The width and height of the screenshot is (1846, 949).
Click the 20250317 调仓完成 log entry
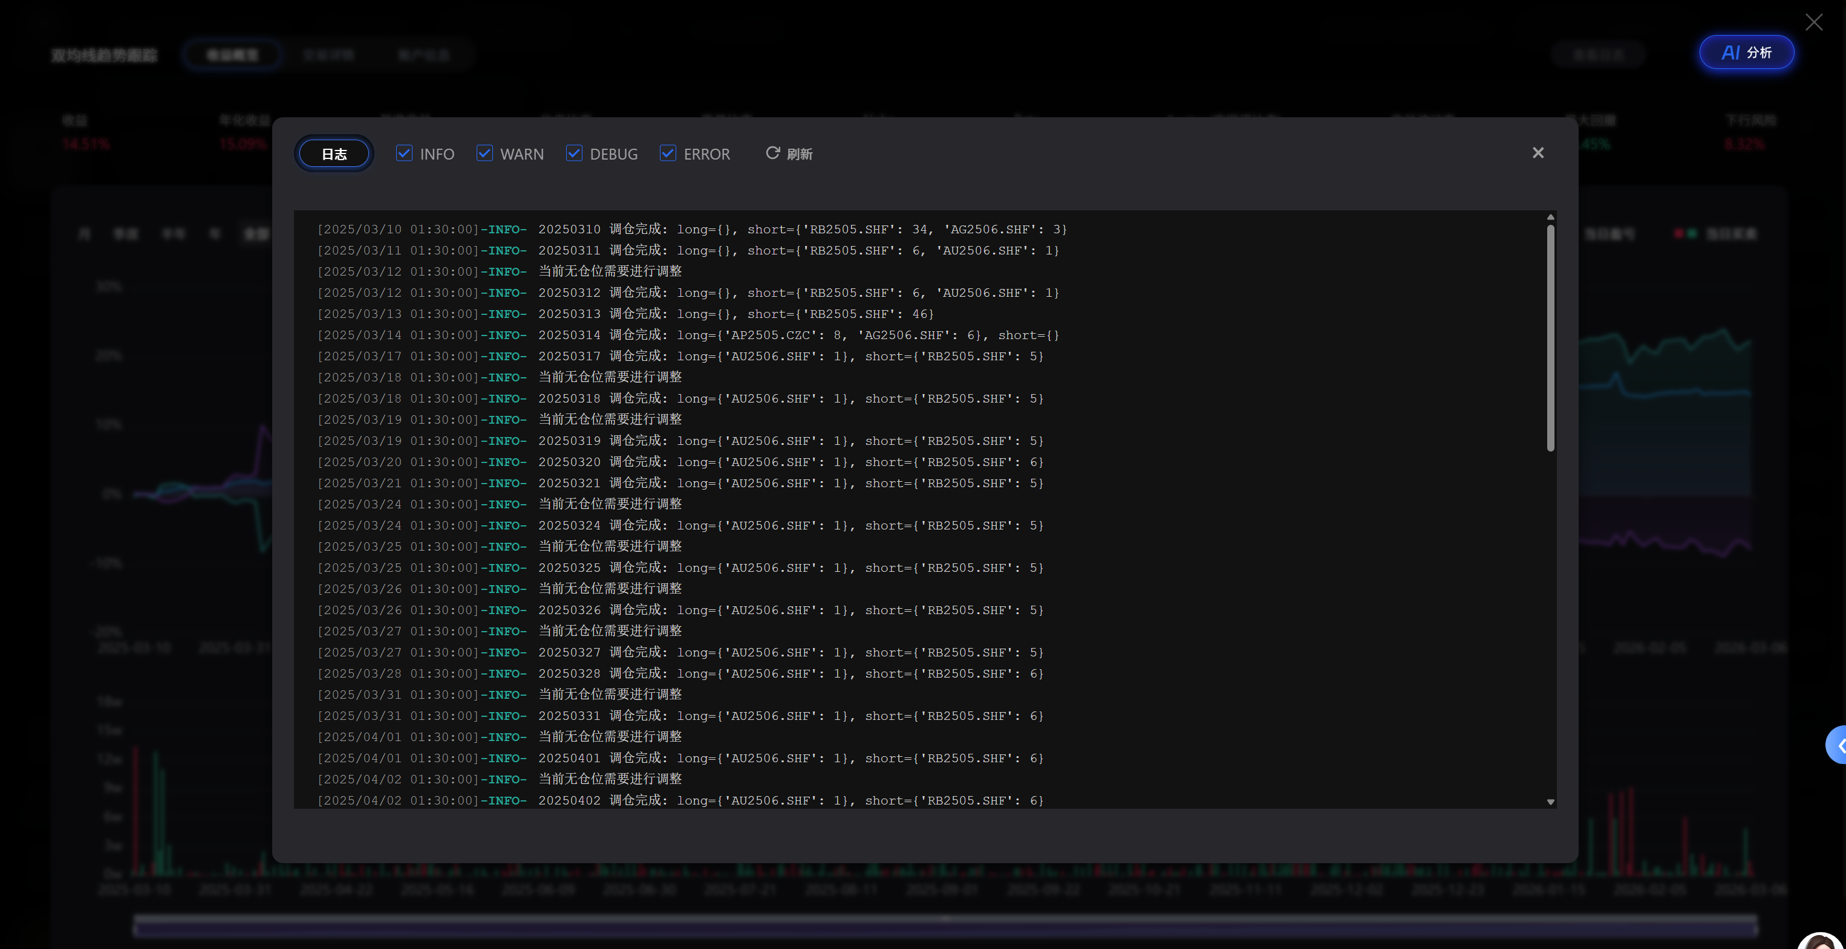681,356
